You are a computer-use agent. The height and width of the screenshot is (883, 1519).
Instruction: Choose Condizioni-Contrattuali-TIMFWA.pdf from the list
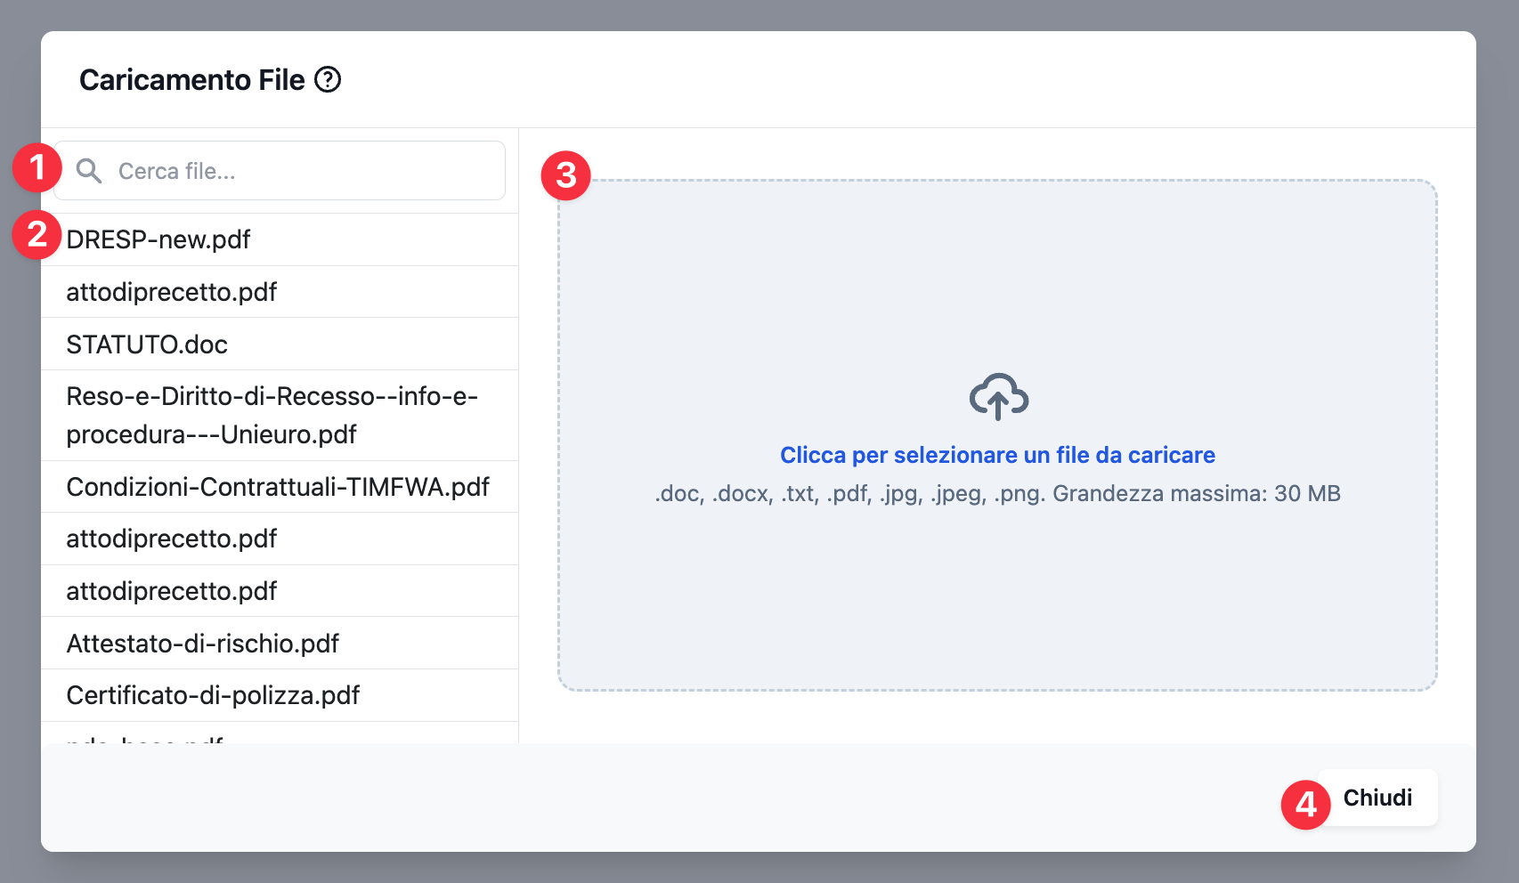point(278,487)
